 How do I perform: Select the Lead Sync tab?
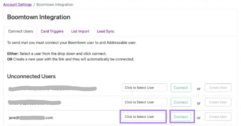click(x=106, y=31)
